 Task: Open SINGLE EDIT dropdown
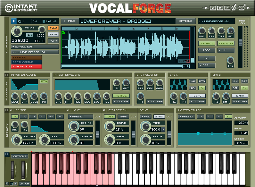(x=35, y=47)
